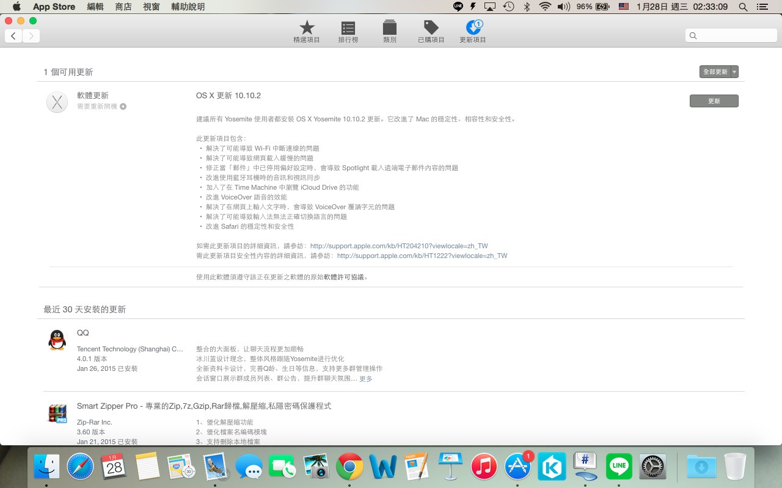Open the 編輯 menu

click(x=95, y=7)
